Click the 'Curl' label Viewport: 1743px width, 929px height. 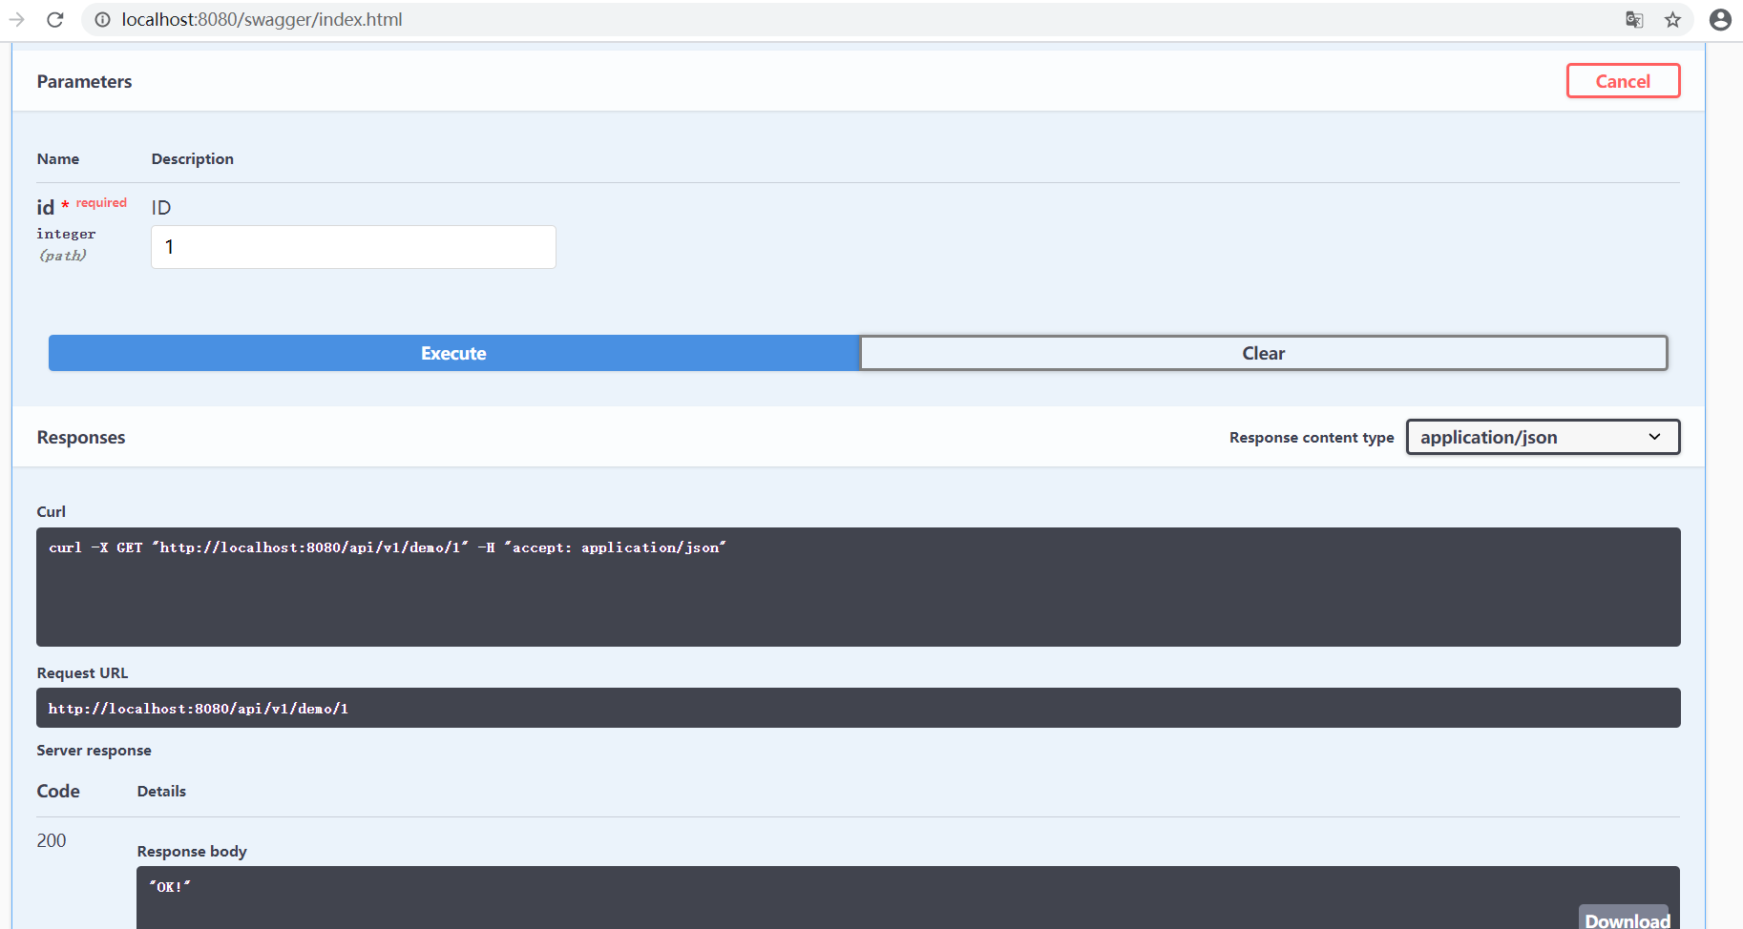click(52, 511)
